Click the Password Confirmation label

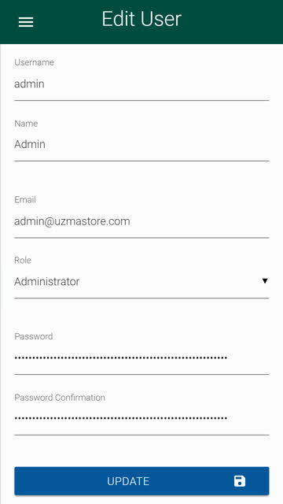coord(60,398)
